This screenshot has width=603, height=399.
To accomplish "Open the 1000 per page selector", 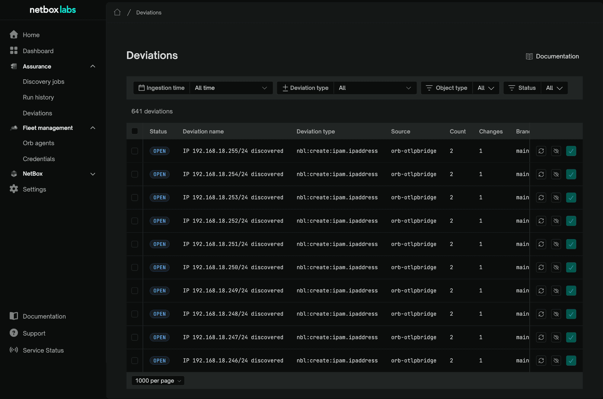I will coord(158,381).
